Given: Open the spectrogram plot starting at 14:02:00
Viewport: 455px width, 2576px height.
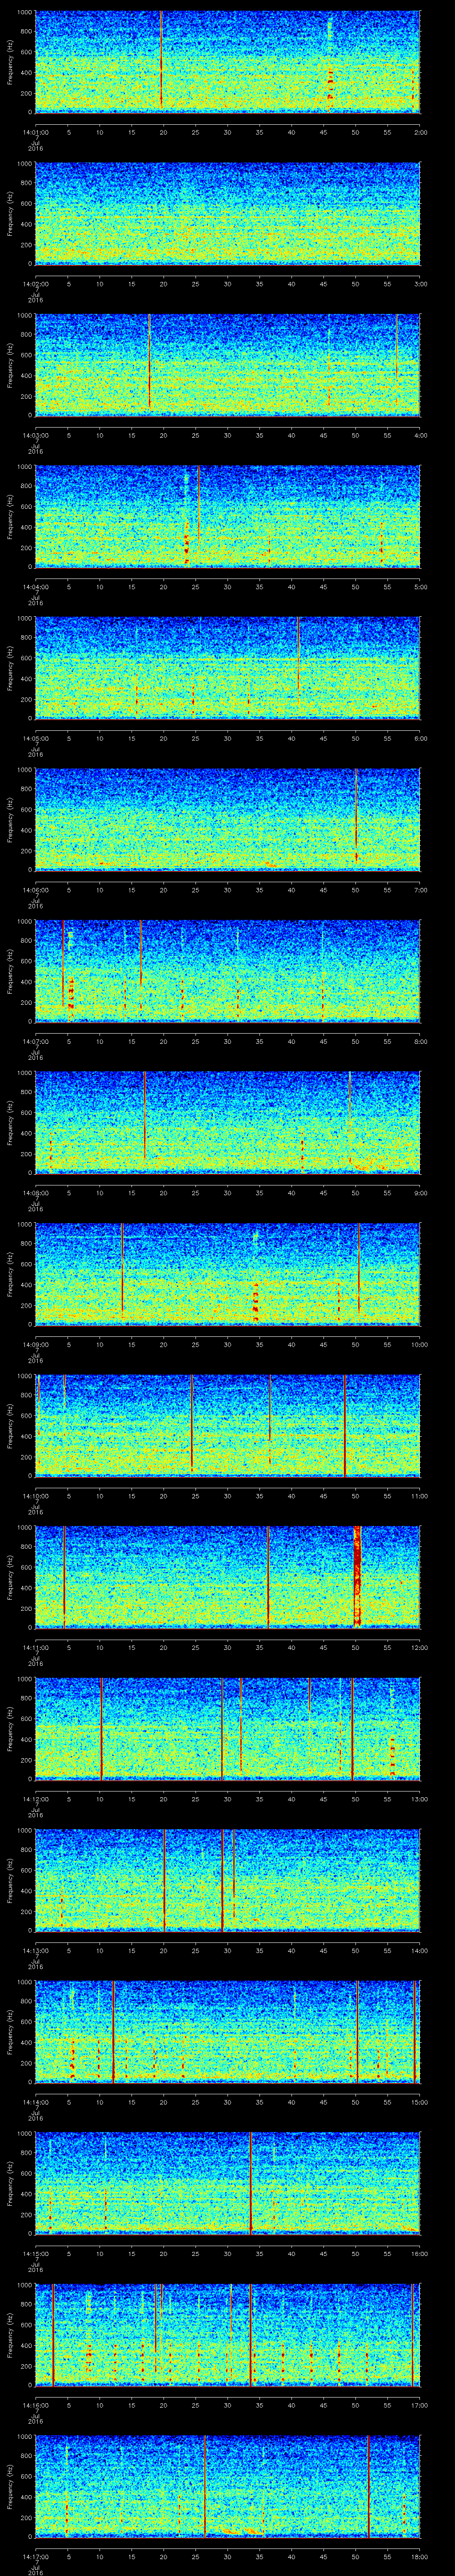Looking at the screenshot, I should (227, 213).
